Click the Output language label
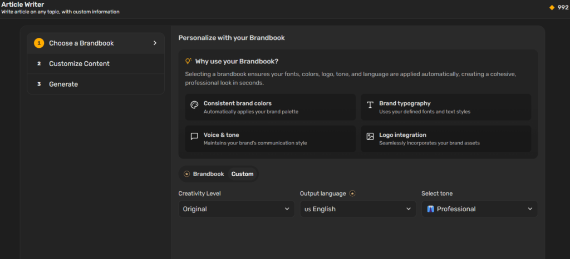 click(323, 194)
